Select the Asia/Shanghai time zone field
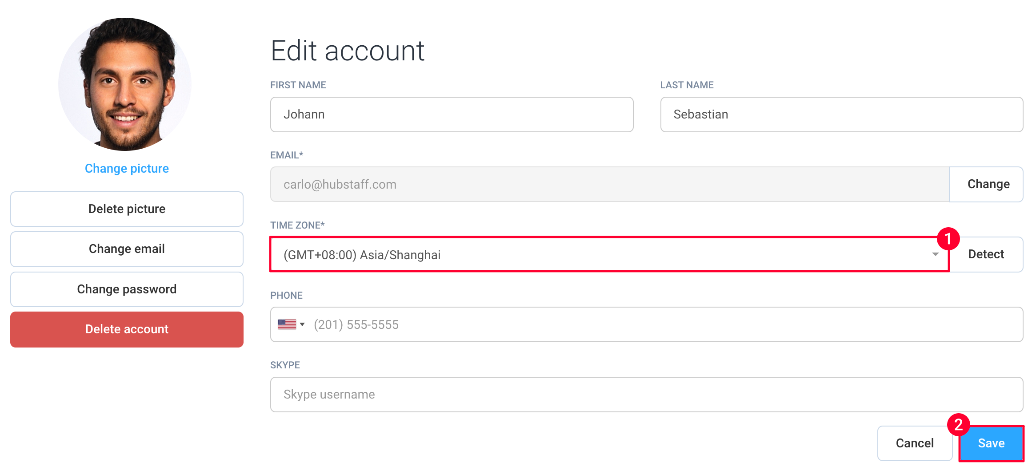The image size is (1032, 474). click(609, 254)
